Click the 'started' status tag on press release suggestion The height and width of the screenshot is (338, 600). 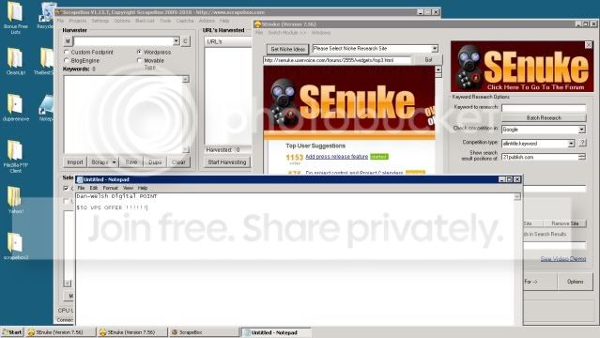click(x=379, y=157)
